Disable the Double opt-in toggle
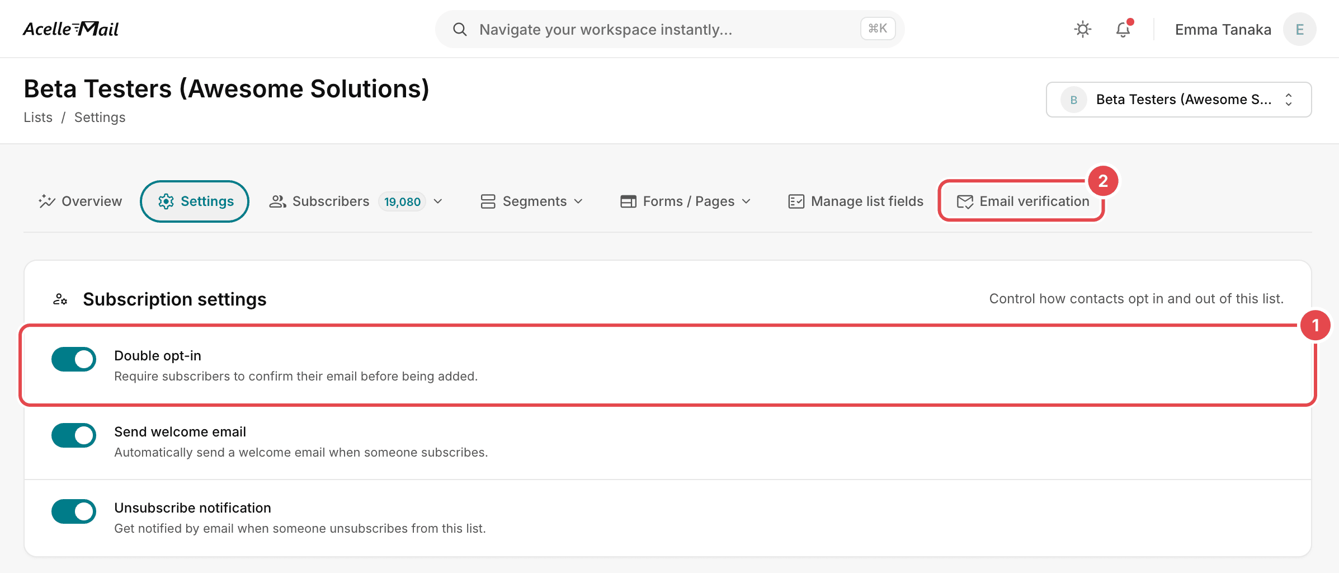 tap(74, 359)
